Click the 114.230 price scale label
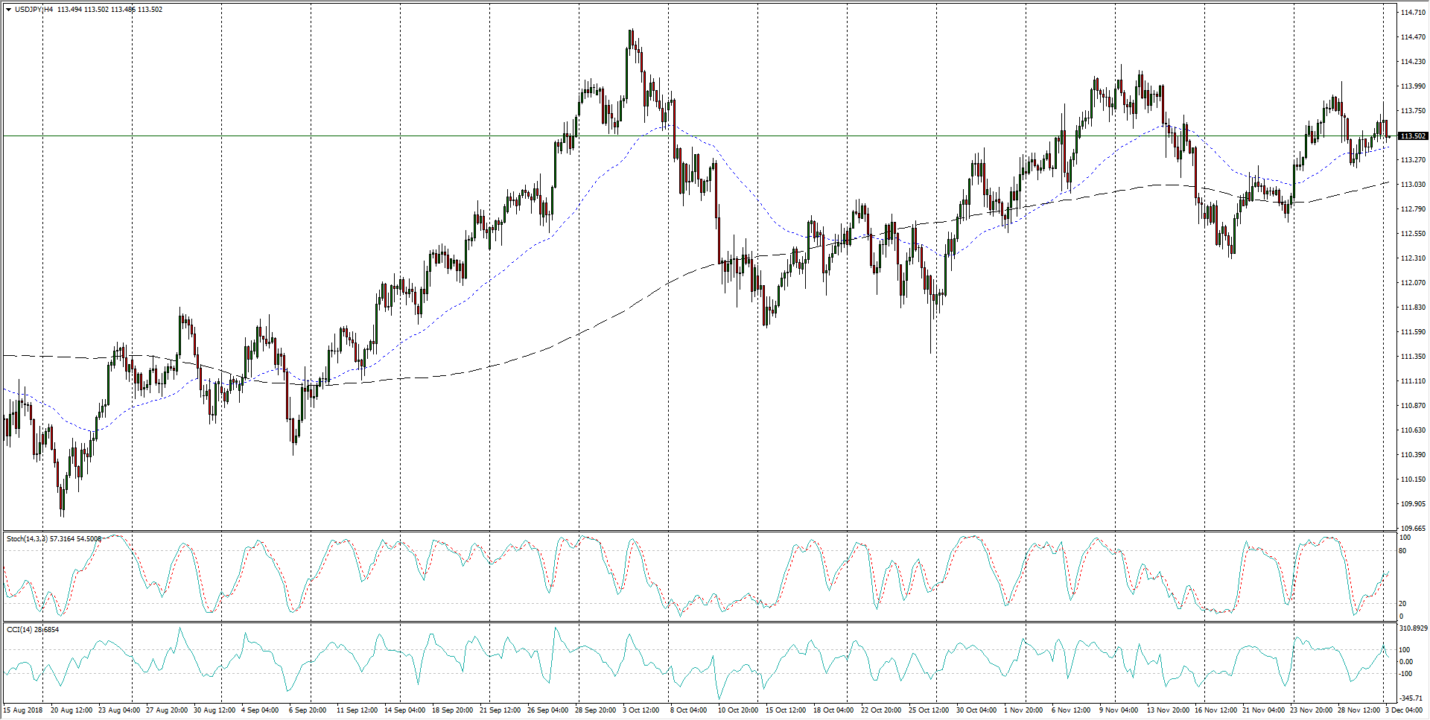 point(1413,62)
